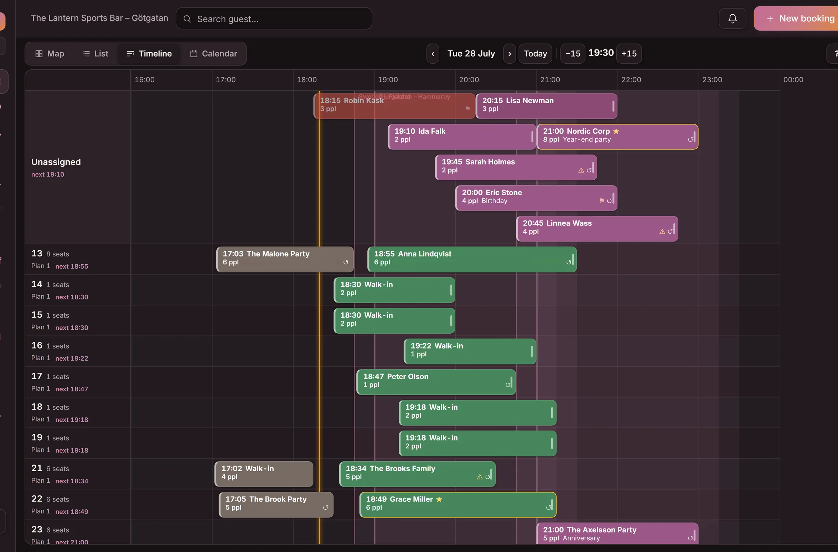Click recurring icon on Linnea Wass booking
Viewport: 838px width, 552px height.
tap(670, 232)
